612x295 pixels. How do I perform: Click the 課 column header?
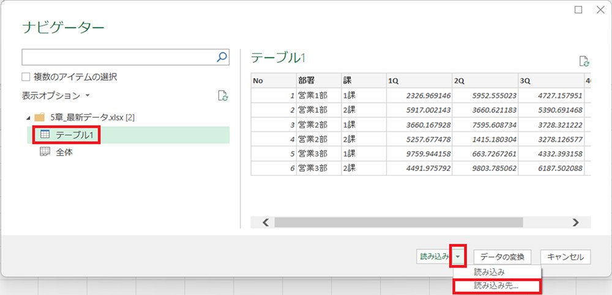(x=364, y=81)
